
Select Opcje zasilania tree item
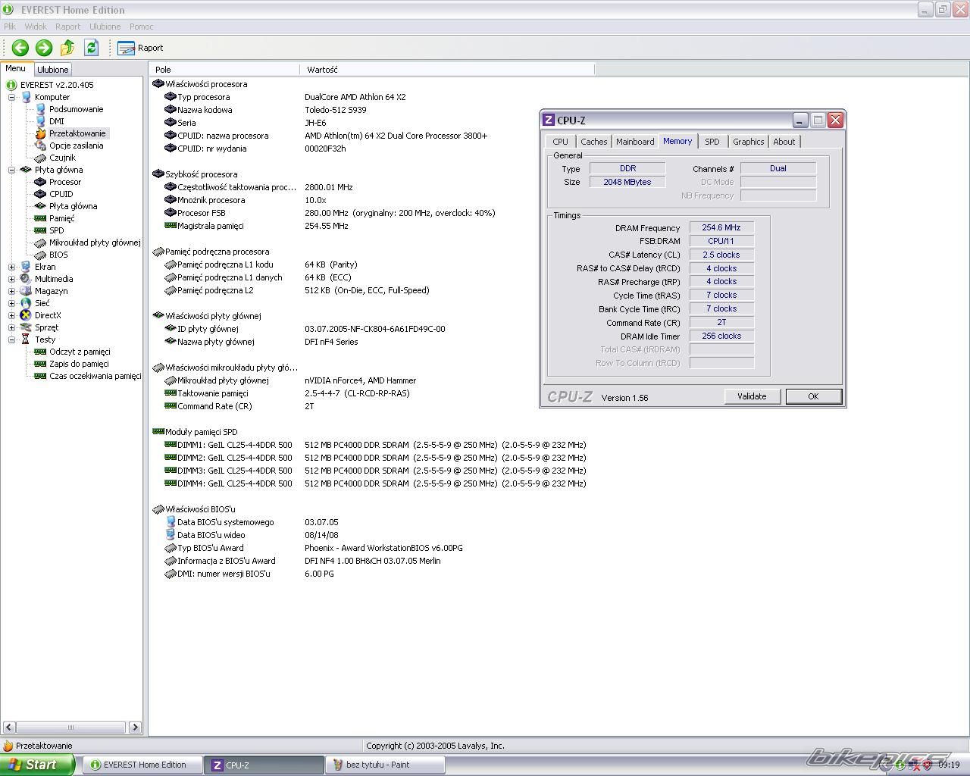point(76,145)
